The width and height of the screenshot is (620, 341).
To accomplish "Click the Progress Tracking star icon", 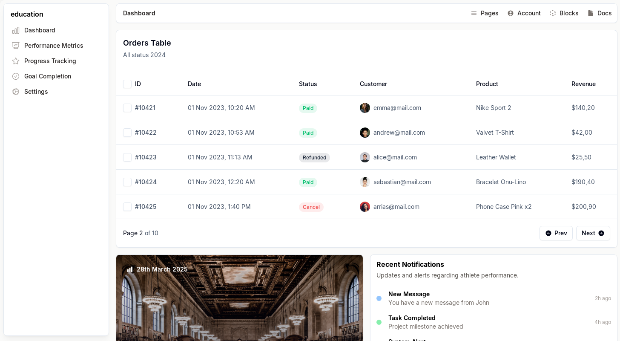I will click(16, 61).
